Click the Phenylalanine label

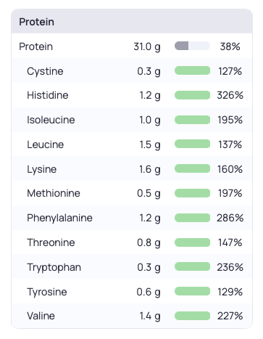[59, 218]
